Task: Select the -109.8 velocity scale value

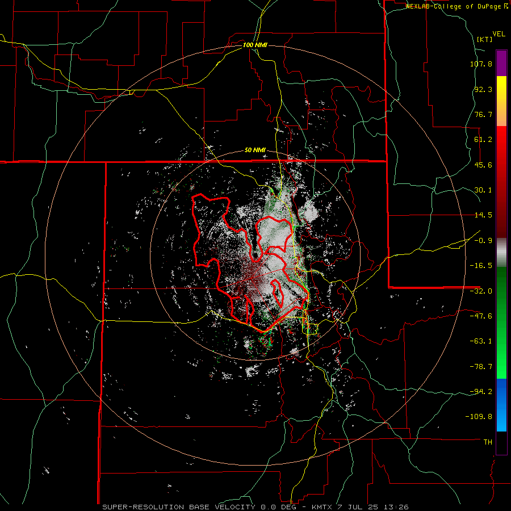Action: pyautogui.click(x=479, y=417)
